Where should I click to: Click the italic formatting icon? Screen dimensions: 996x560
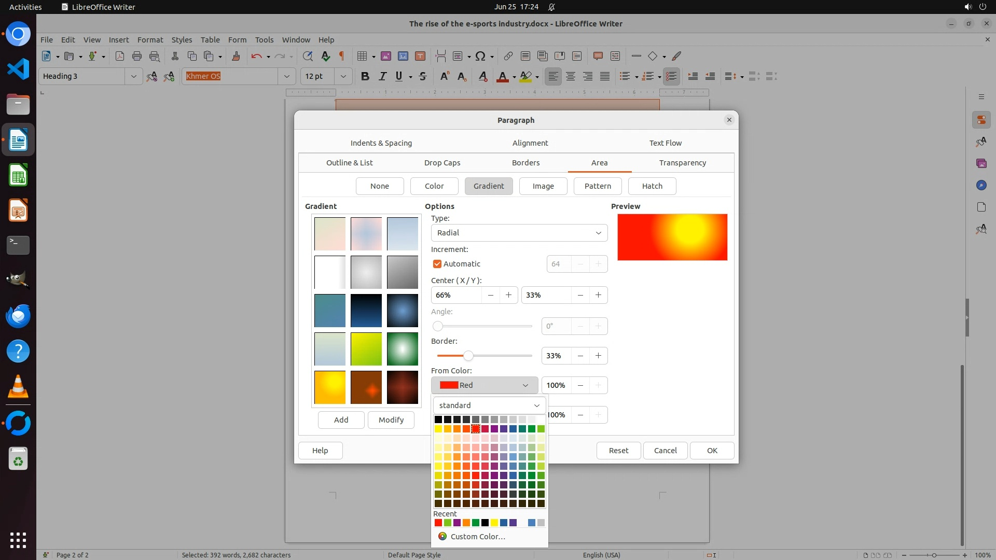click(382, 76)
